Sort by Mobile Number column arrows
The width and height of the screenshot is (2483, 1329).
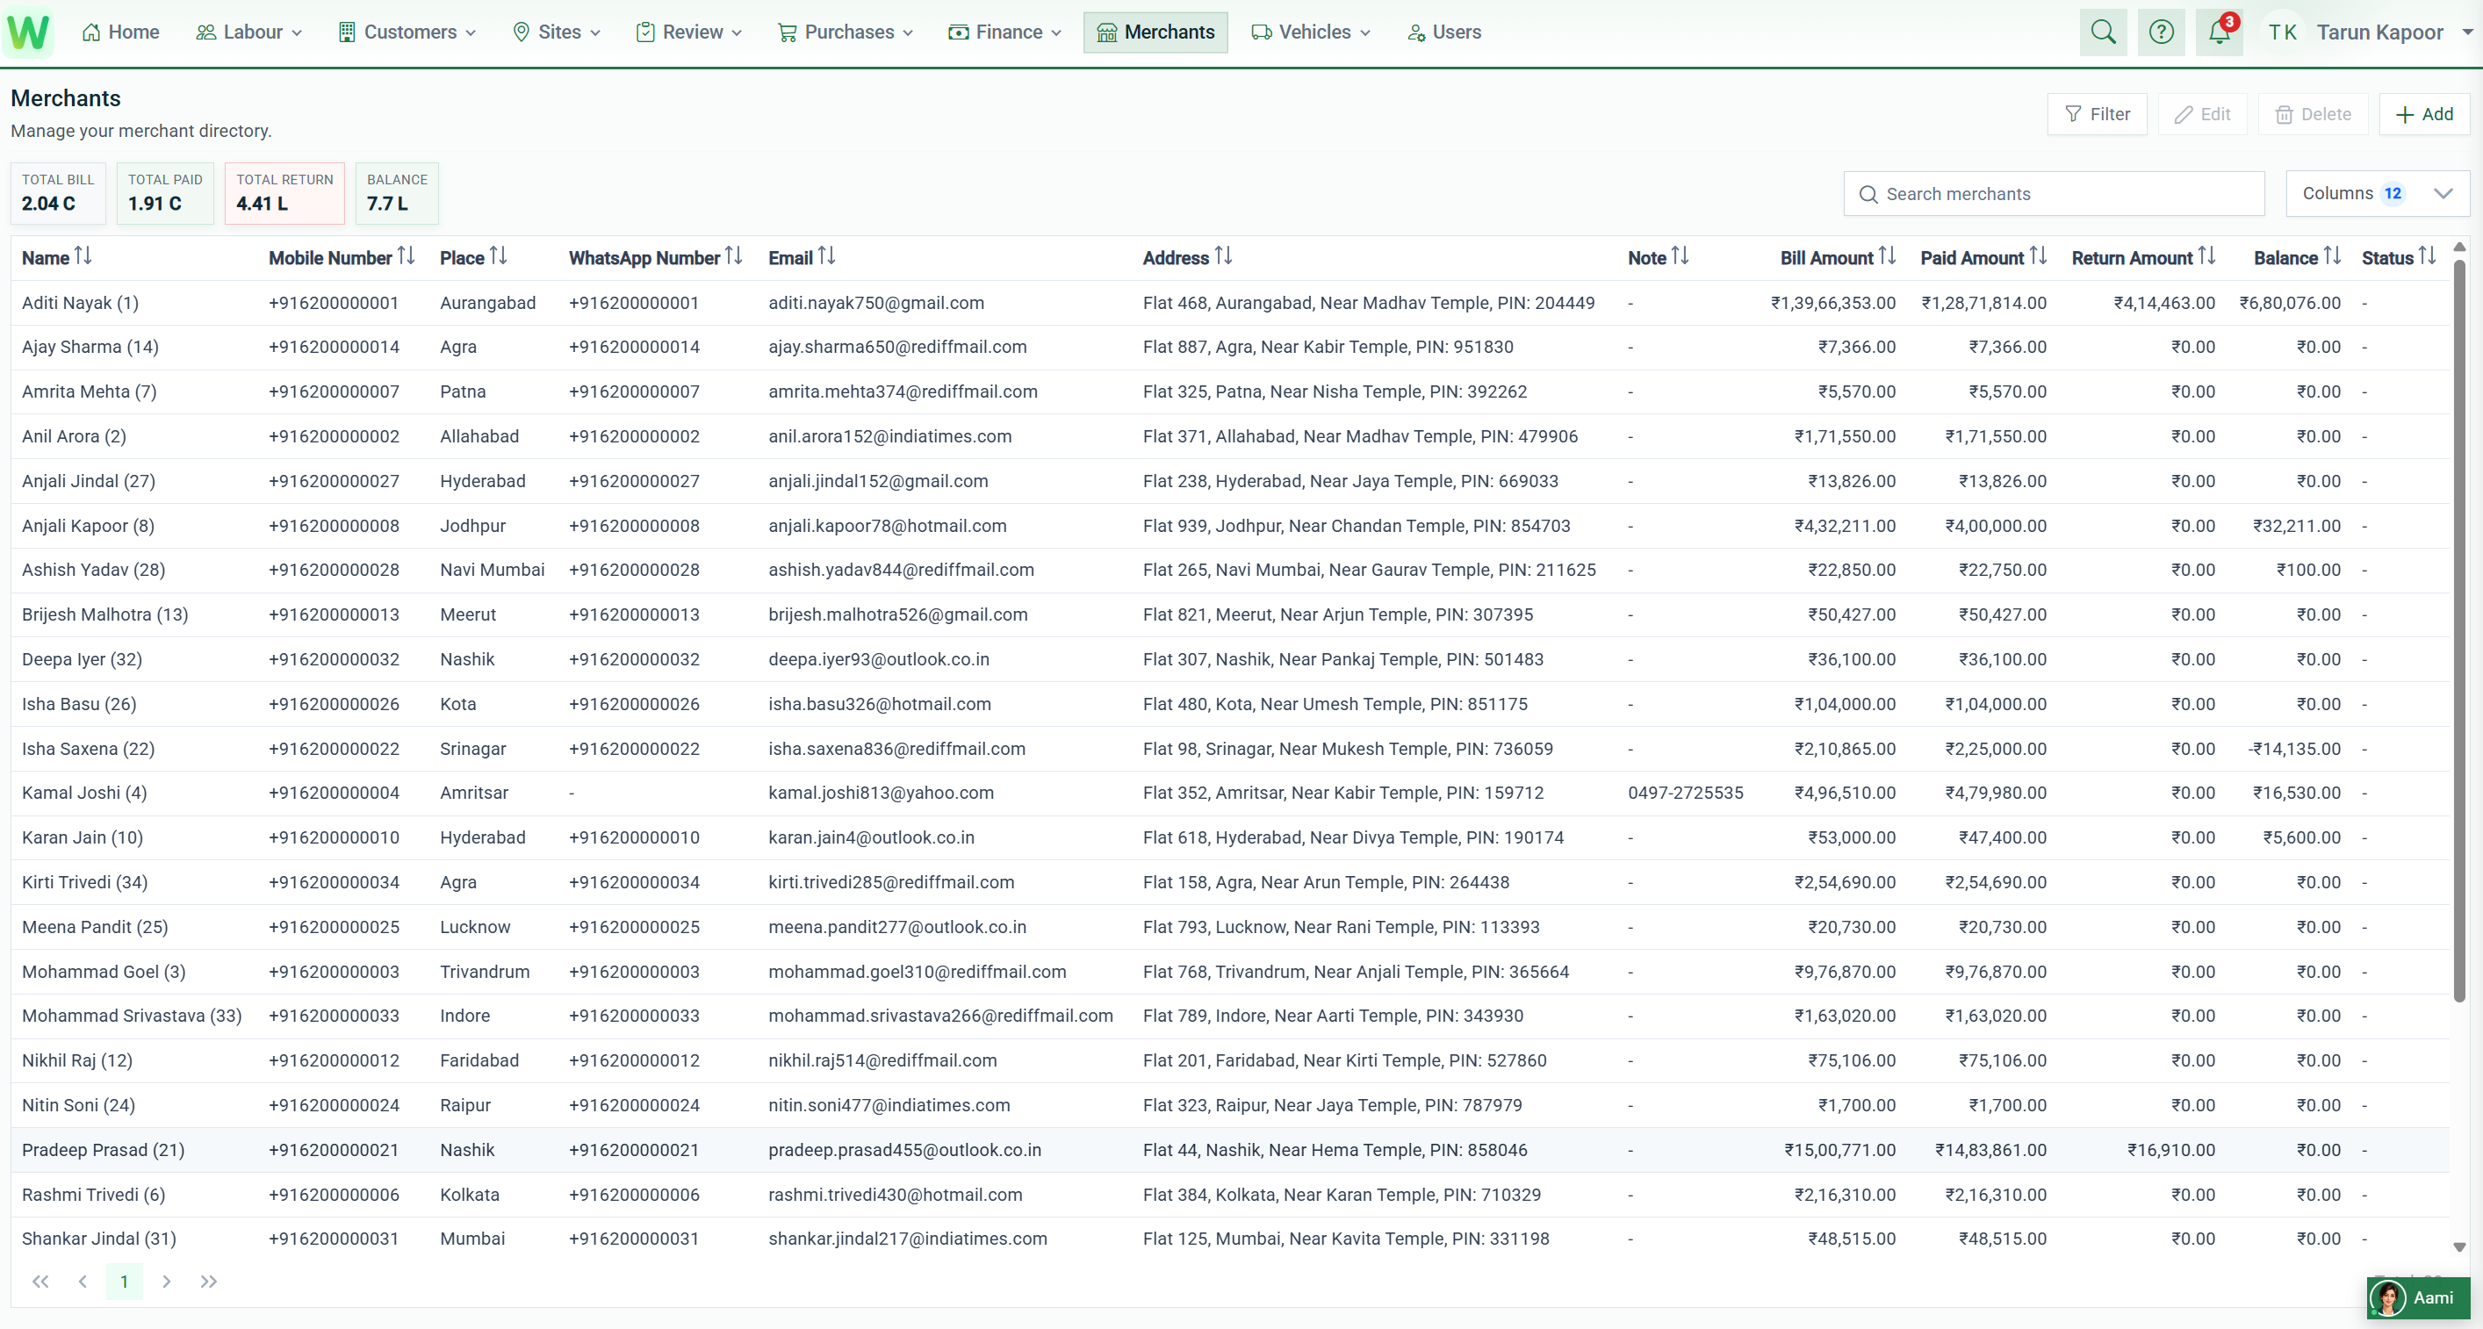point(407,256)
